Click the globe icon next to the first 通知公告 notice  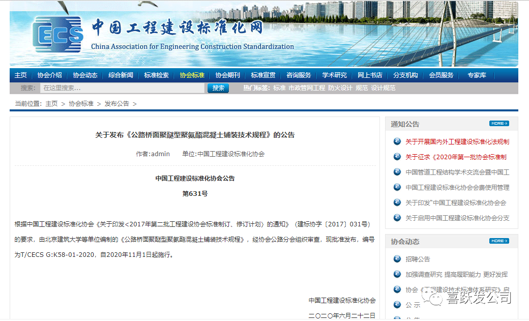pyautogui.click(x=397, y=141)
